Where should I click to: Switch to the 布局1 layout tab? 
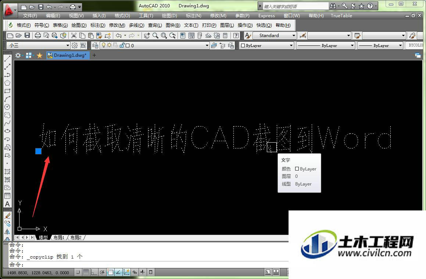coord(59,238)
